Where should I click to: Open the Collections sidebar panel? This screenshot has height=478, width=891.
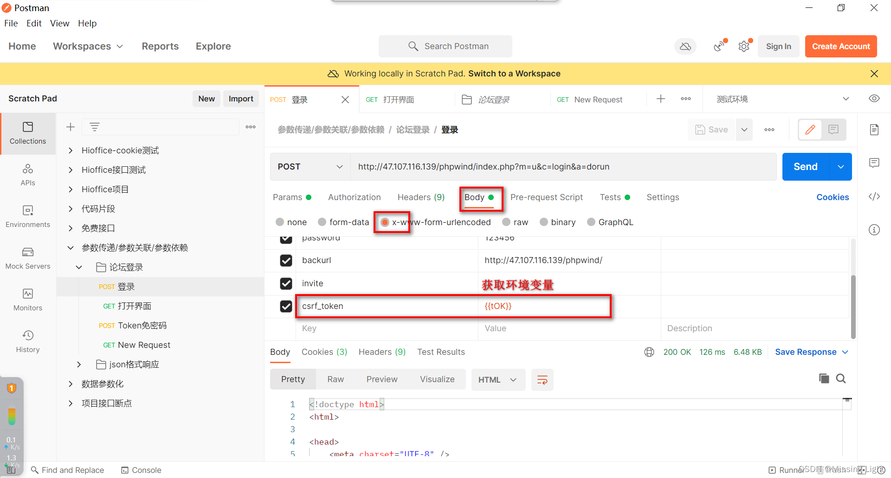pyautogui.click(x=27, y=133)
